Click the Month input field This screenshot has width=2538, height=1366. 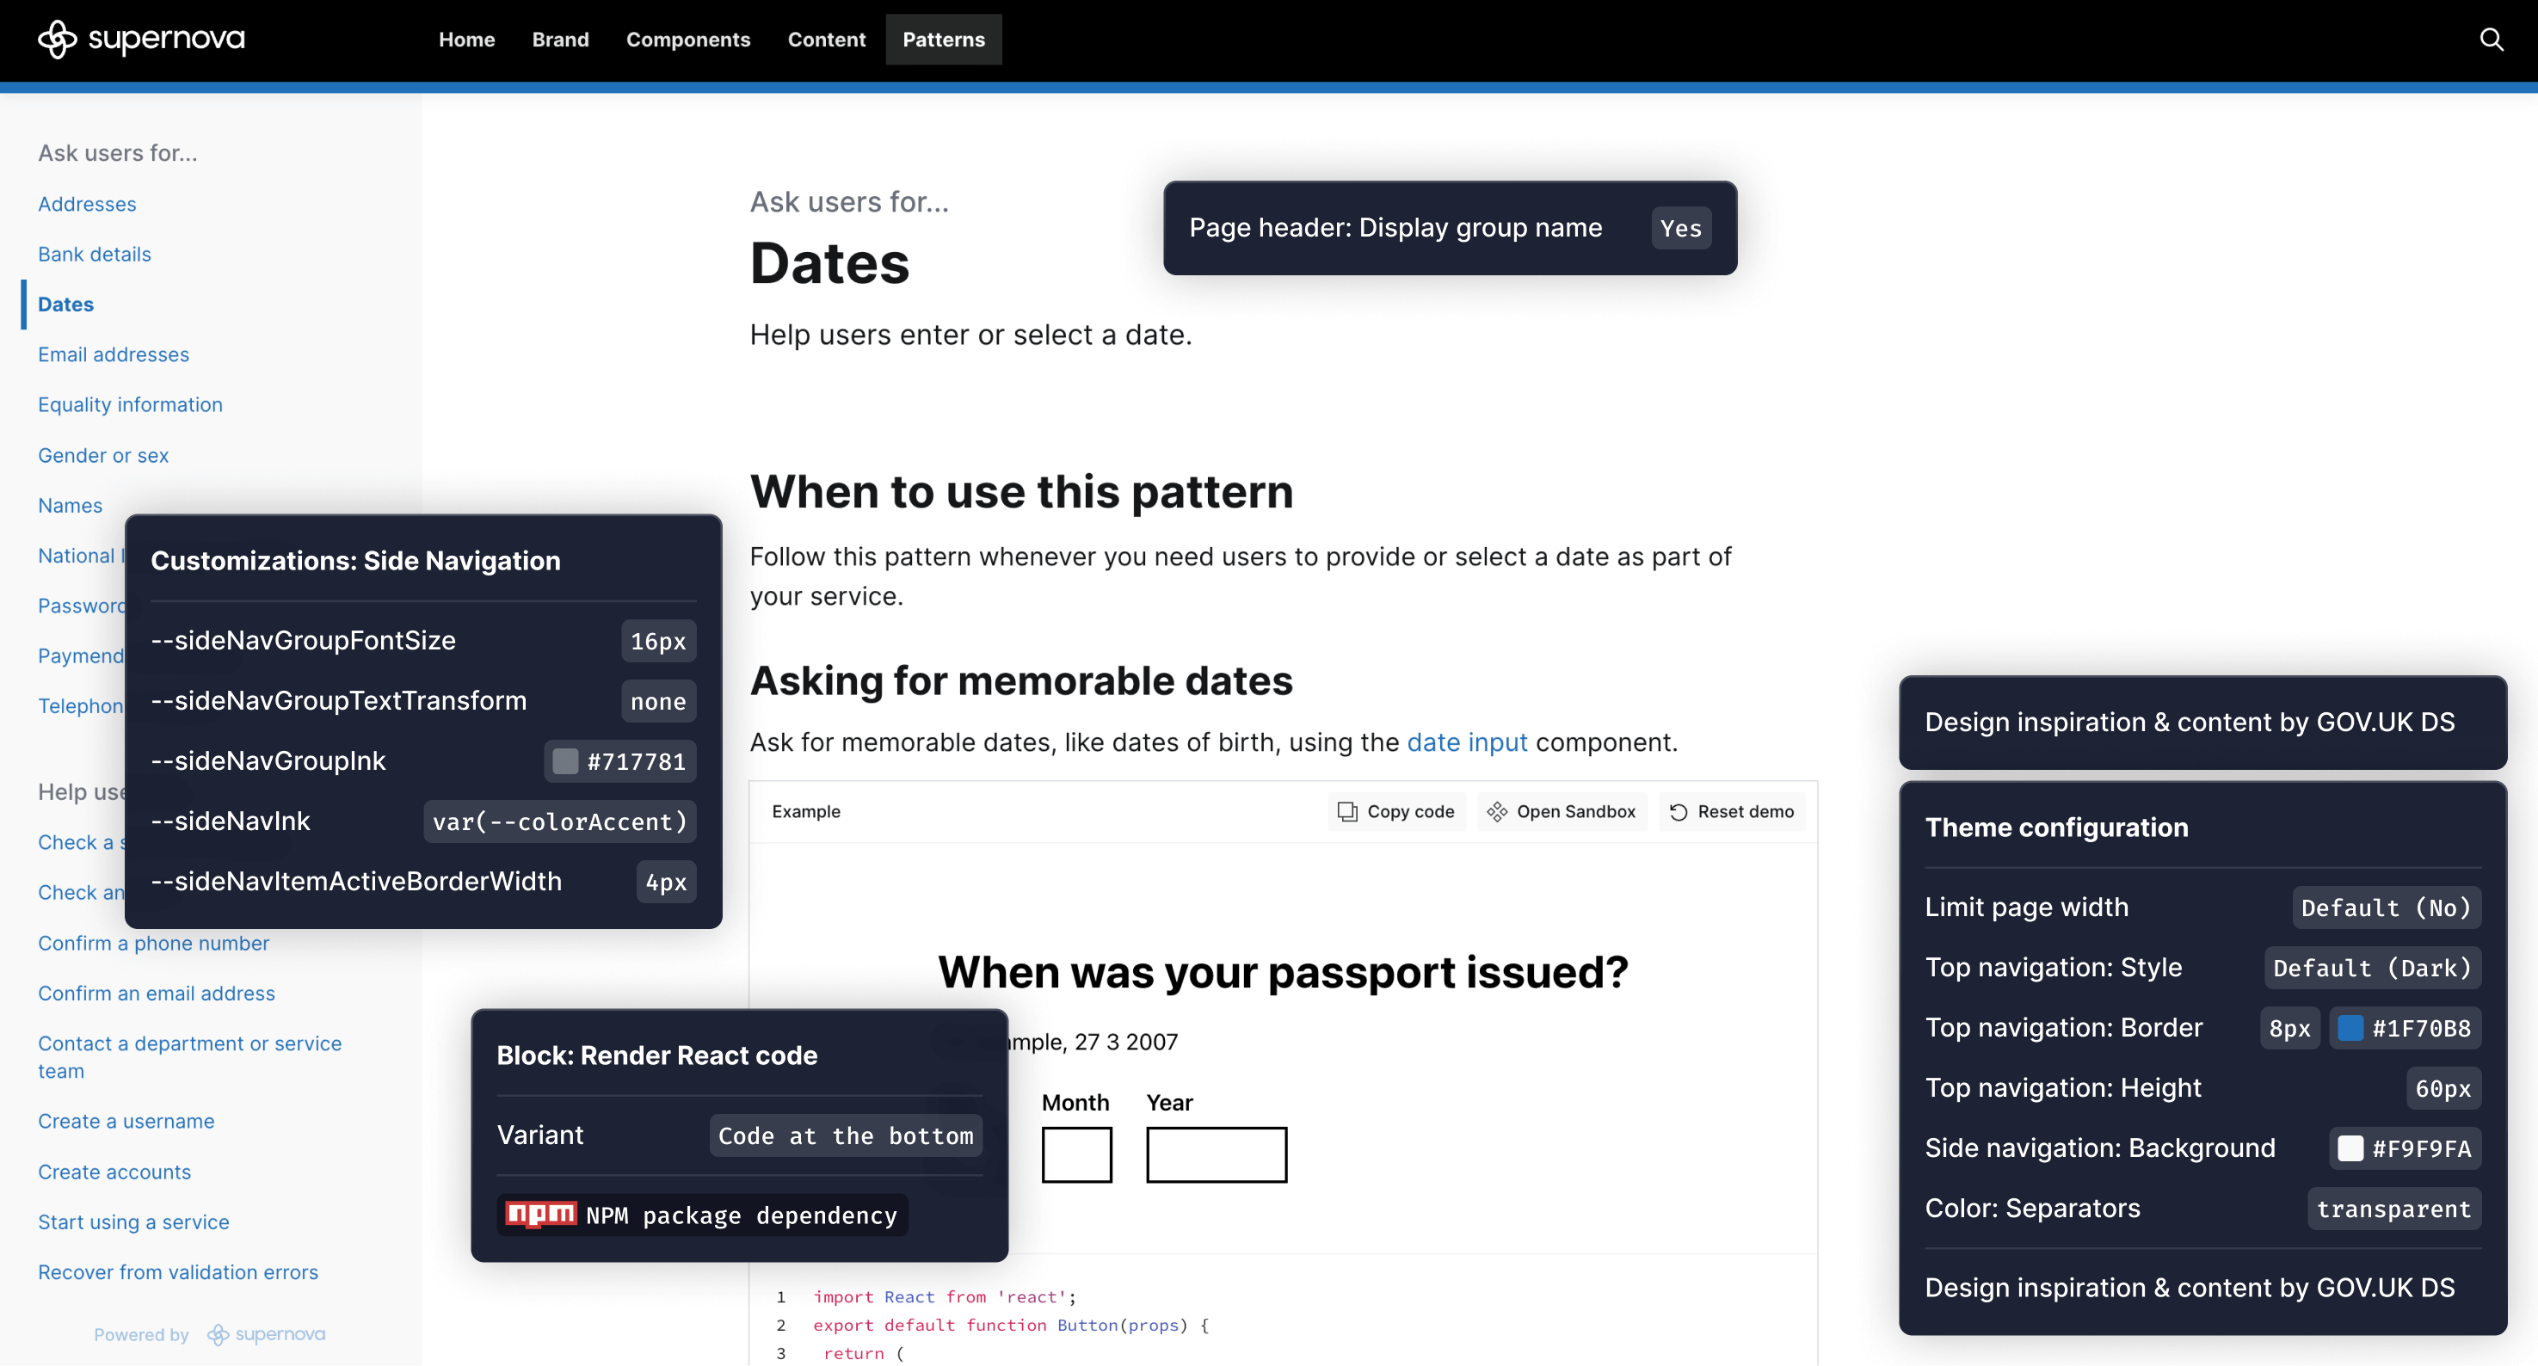coord(1076,1154)
